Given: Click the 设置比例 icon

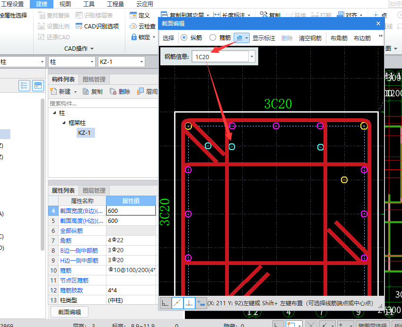Looking at the screenshot, I should coord(42,26).
